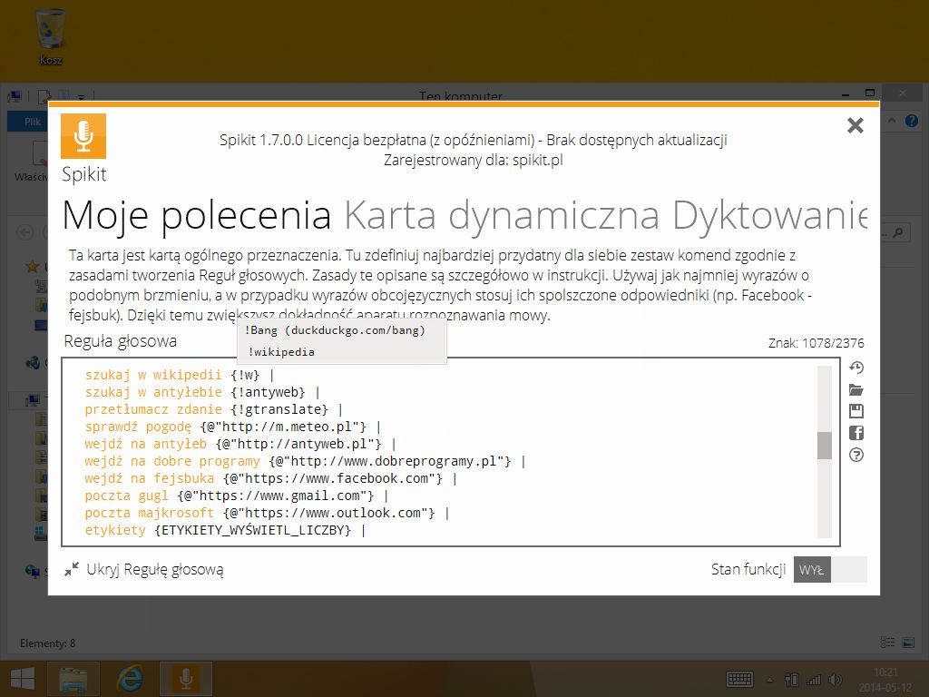Click the history restore icon
This screenshot has width=929, height=697.
pyautogui.click(x=856, y=368)
